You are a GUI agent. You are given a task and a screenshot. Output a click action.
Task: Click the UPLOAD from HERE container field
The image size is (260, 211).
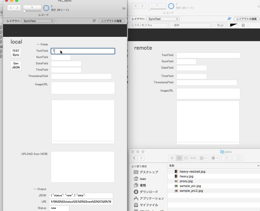coord(83,167)
